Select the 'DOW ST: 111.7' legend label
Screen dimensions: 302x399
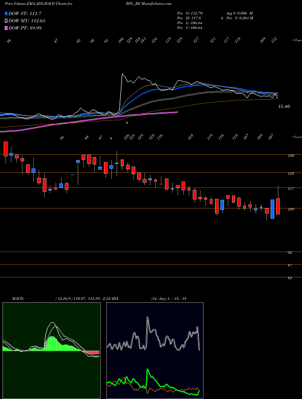pos(25,13)
